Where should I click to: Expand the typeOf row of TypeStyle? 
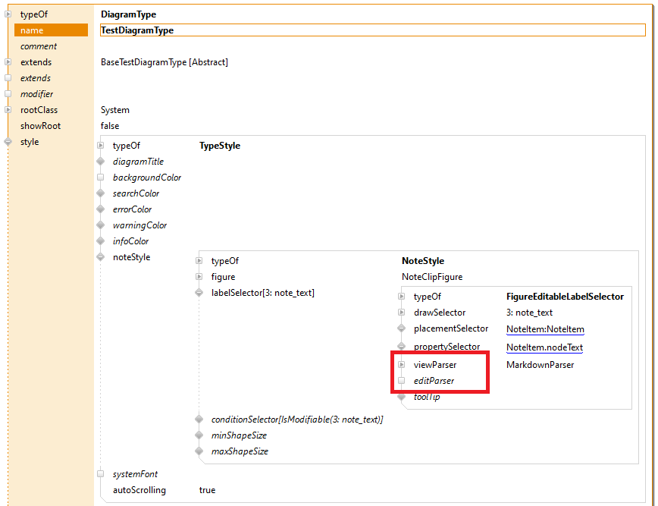coord(100,146)
